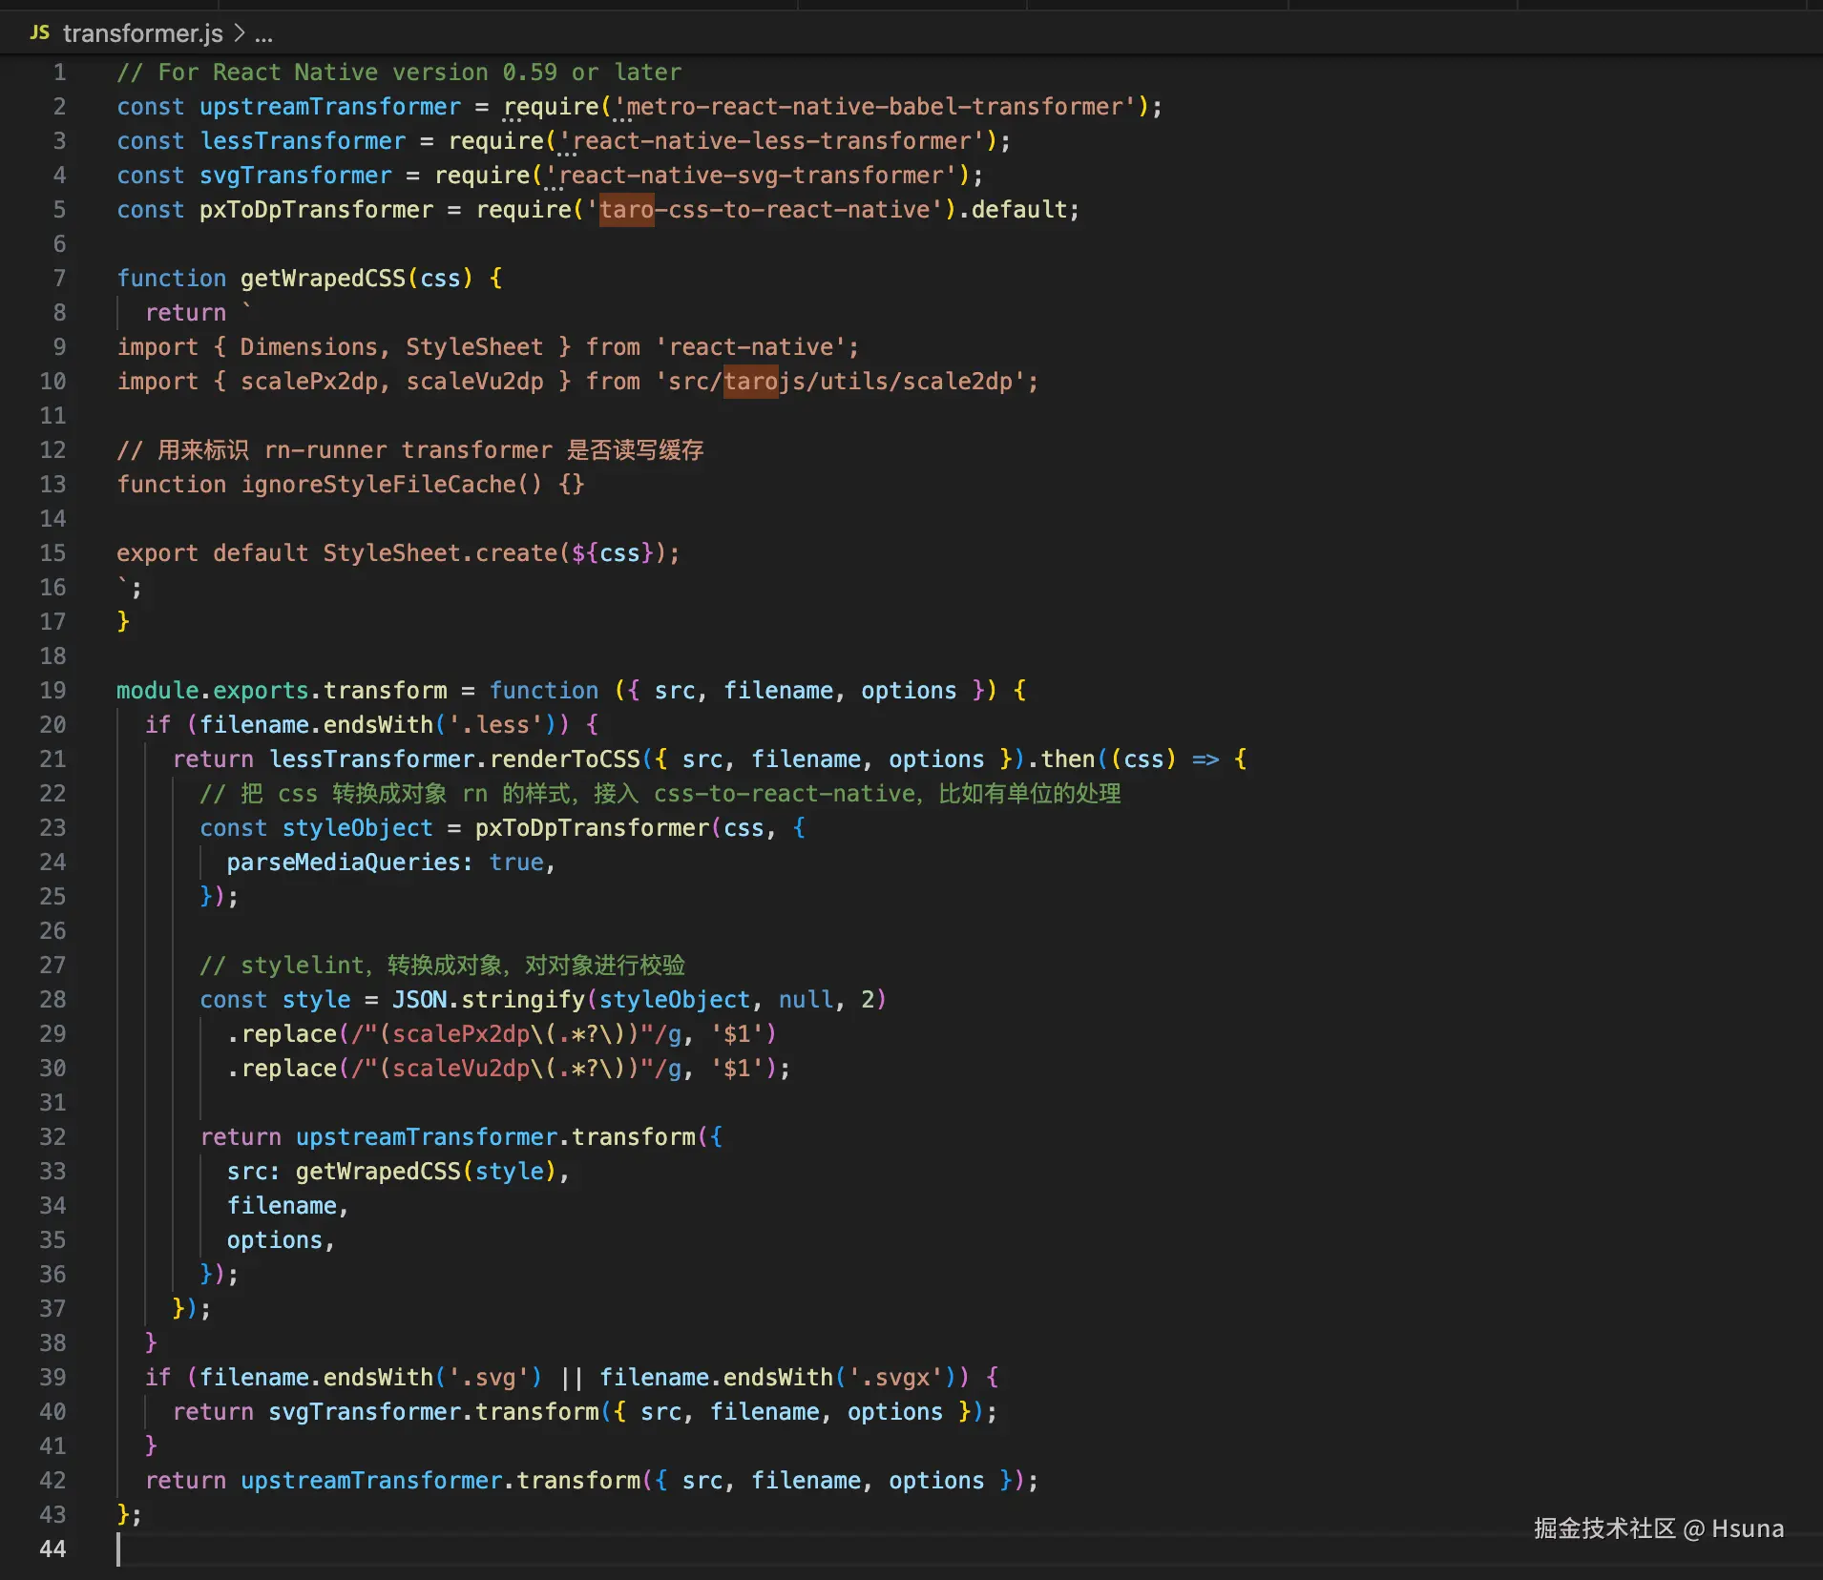The height and width of the screenshot is (1580, 1823).
Task: Click the '.less' string on line 20
Action: tap(495, 725)
